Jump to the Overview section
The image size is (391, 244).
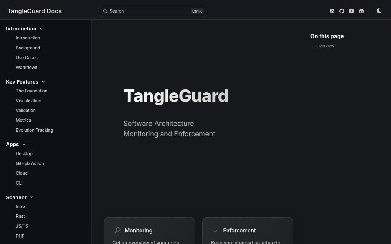click(x=325, y=46)
